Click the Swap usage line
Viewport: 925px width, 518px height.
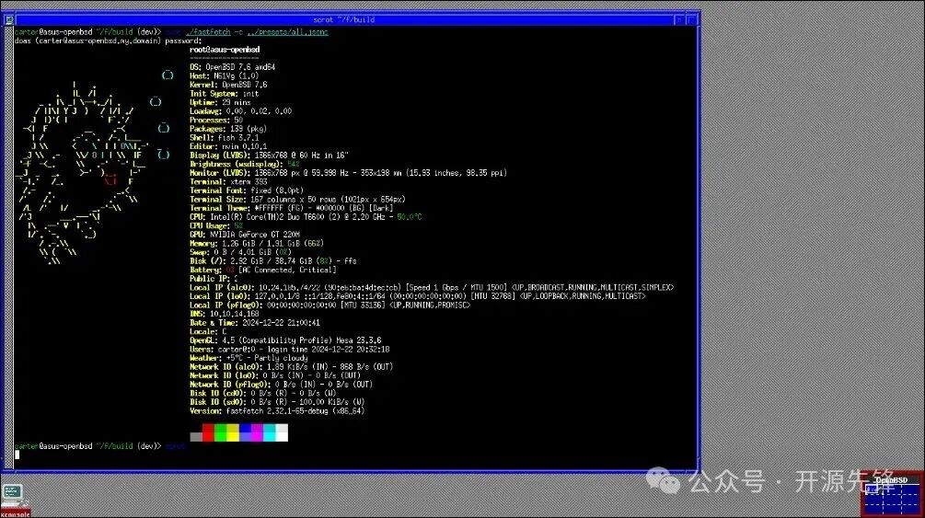[241, 252]
